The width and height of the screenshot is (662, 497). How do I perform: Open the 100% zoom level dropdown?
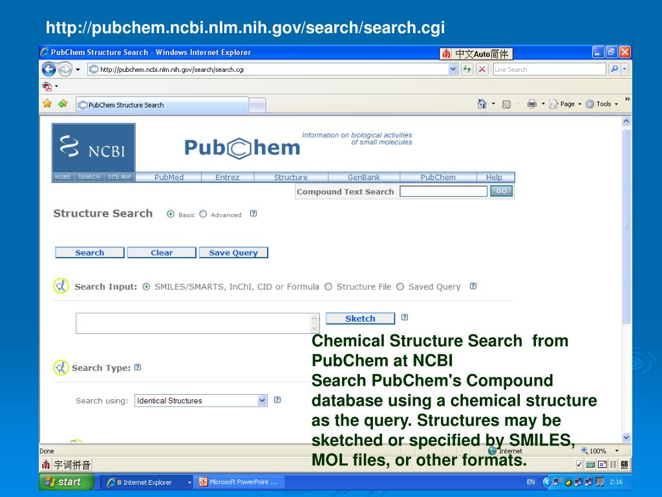pyautogui.click(x=617, y=451)
